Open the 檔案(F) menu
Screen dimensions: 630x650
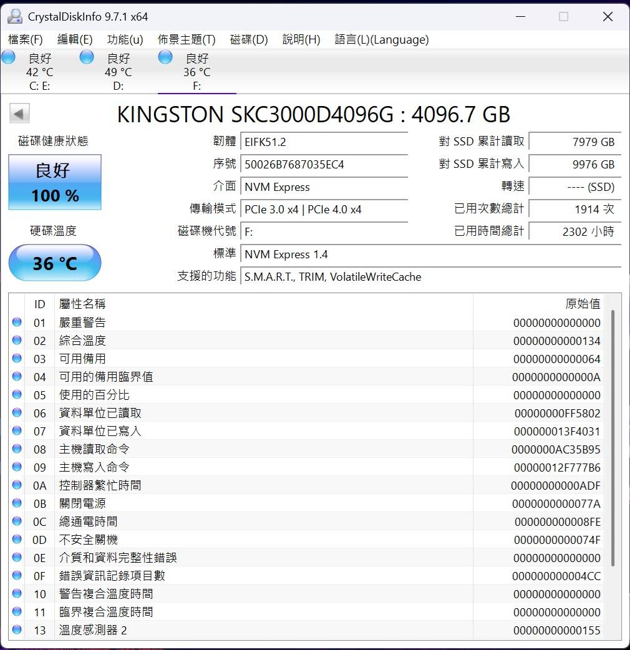[26, 40]
